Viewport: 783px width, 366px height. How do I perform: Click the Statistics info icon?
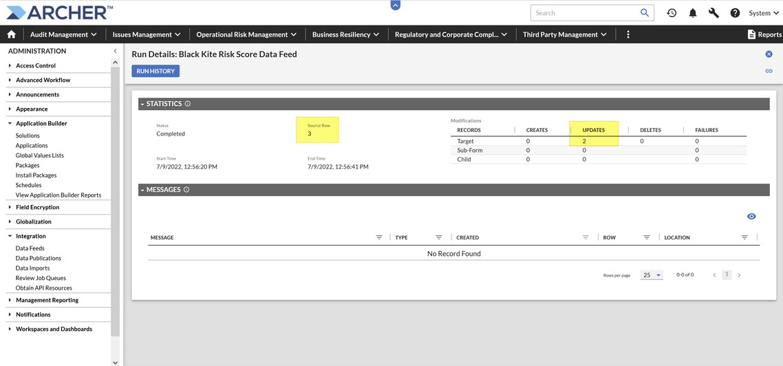pos(188,104)
